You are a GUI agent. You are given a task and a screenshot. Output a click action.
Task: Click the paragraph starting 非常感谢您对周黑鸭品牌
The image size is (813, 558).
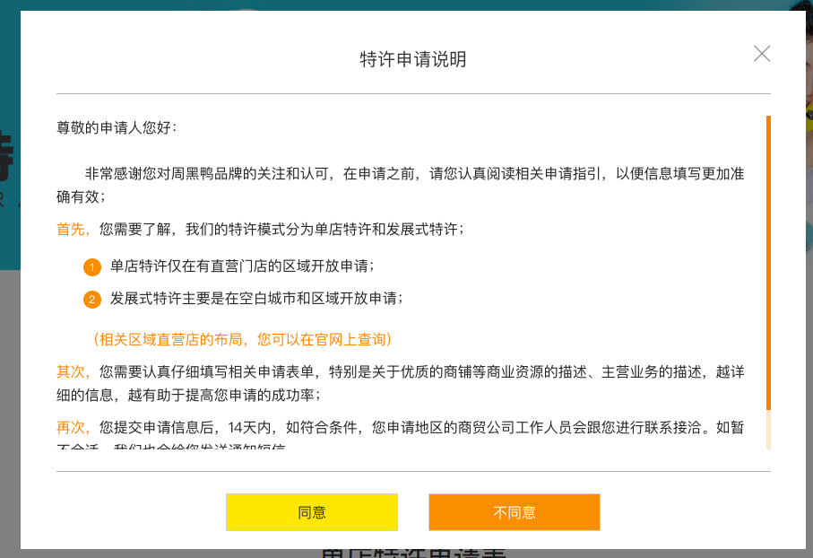[401, 185]
